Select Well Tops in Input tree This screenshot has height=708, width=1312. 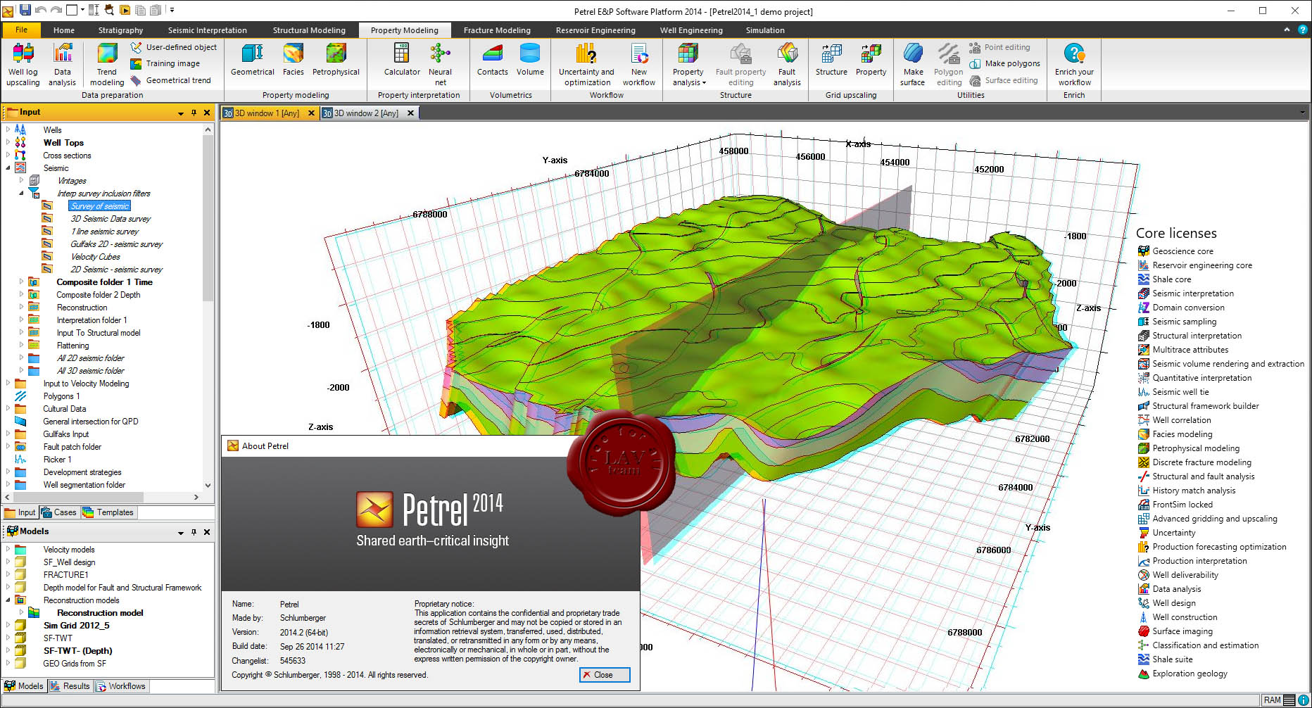click(x=63, y=143)
